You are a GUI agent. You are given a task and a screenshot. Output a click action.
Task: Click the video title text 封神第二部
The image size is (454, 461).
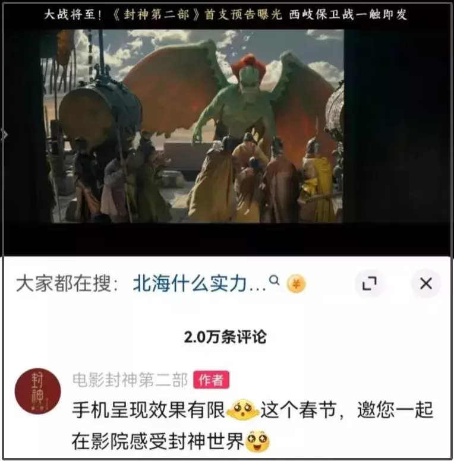156,14
